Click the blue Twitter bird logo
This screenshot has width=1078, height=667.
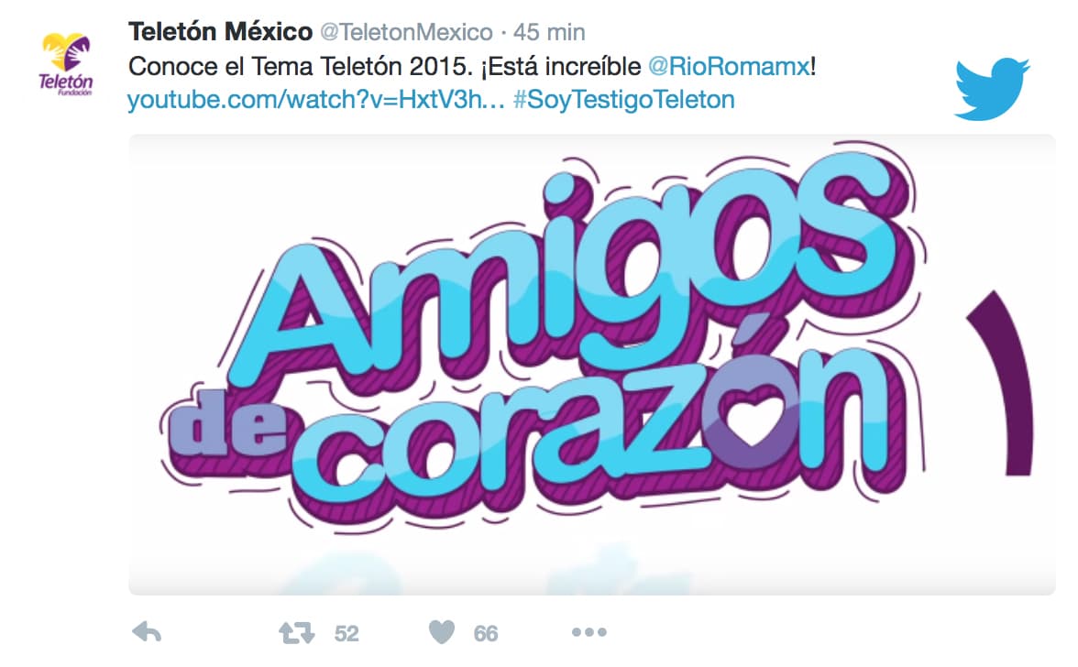(992, 89)
